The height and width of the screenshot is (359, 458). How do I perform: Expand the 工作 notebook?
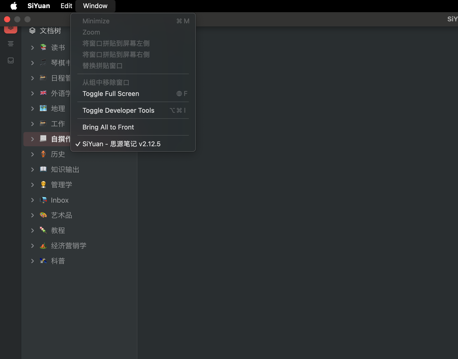point(32,124)
